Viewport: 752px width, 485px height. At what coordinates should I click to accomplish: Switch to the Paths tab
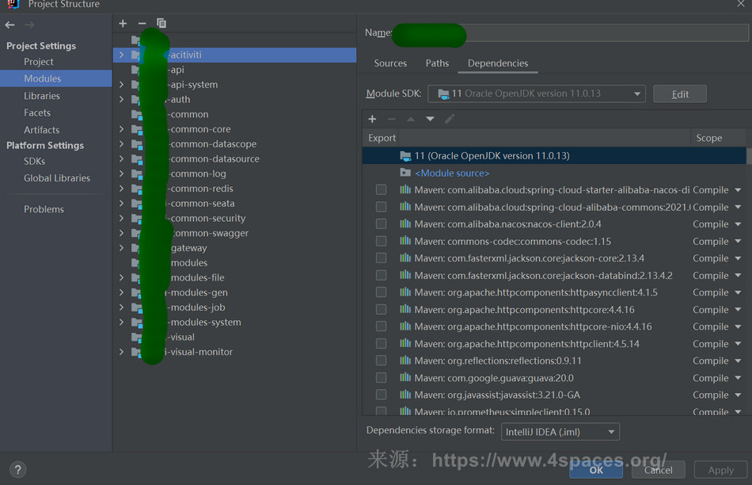click(x=437, y=63)
